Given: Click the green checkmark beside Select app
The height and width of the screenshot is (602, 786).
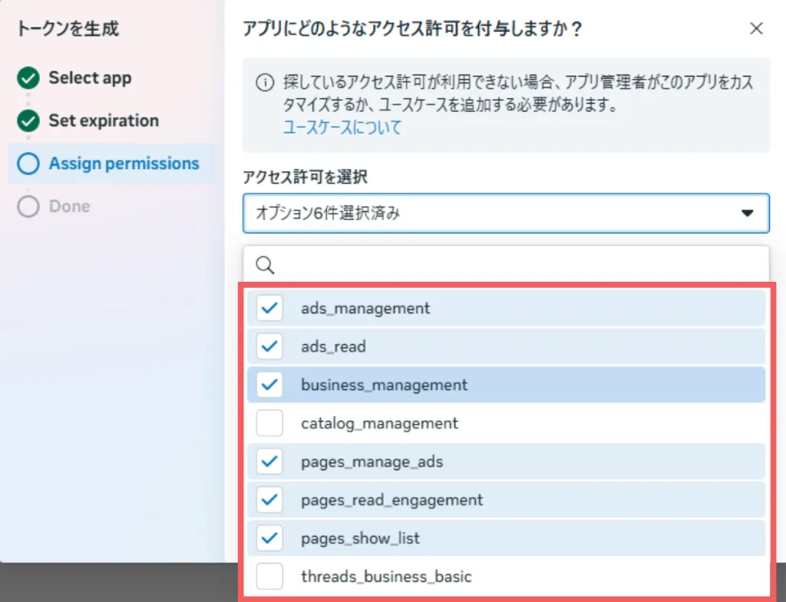Looking at the screenshot, I should [x=28, y=78].
